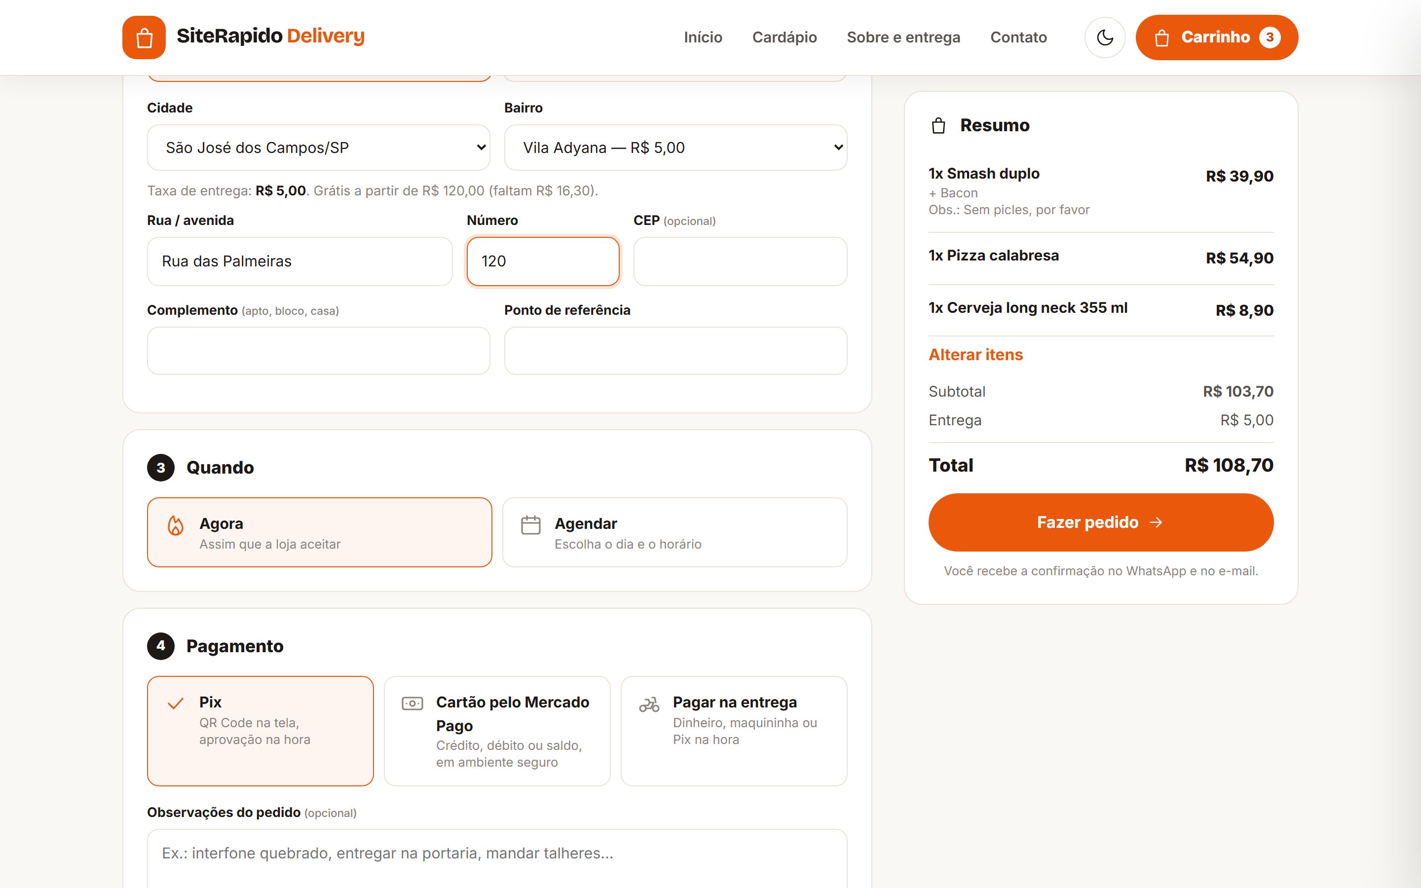Viewport: 1421px width, 888px height.
Task: Choose Cartão pelo Mercado Pago payment
Action: pos(497,731)
